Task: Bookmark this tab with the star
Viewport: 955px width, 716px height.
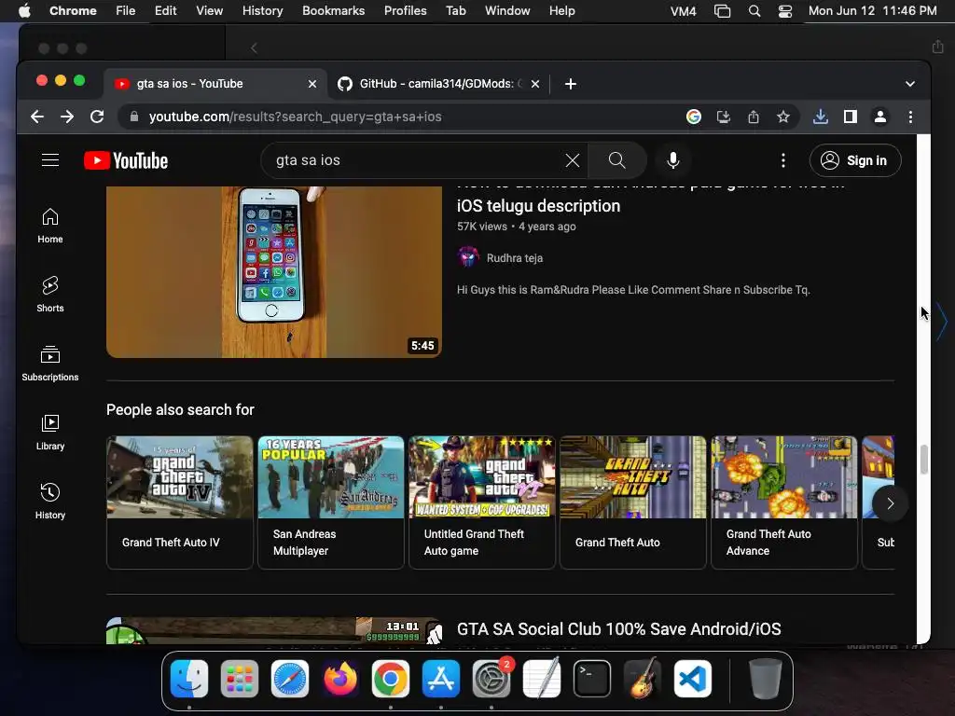Action: pos(783,117)
